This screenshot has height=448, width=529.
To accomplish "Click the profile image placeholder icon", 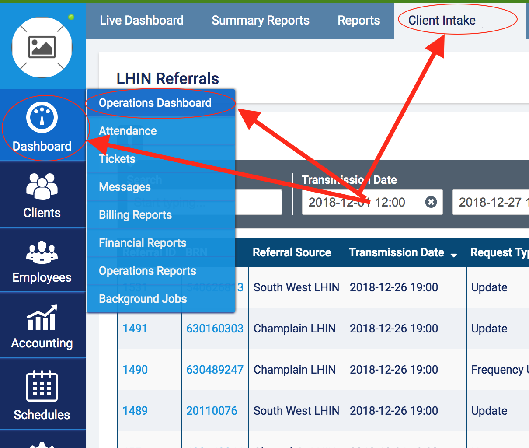I will click(x=42, y=47).
